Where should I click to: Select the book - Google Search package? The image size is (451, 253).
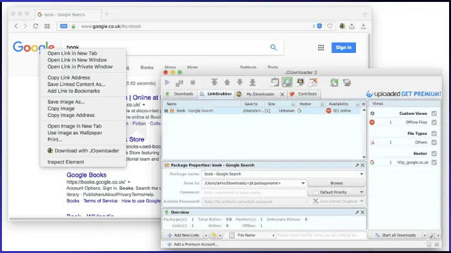(262, 111)
